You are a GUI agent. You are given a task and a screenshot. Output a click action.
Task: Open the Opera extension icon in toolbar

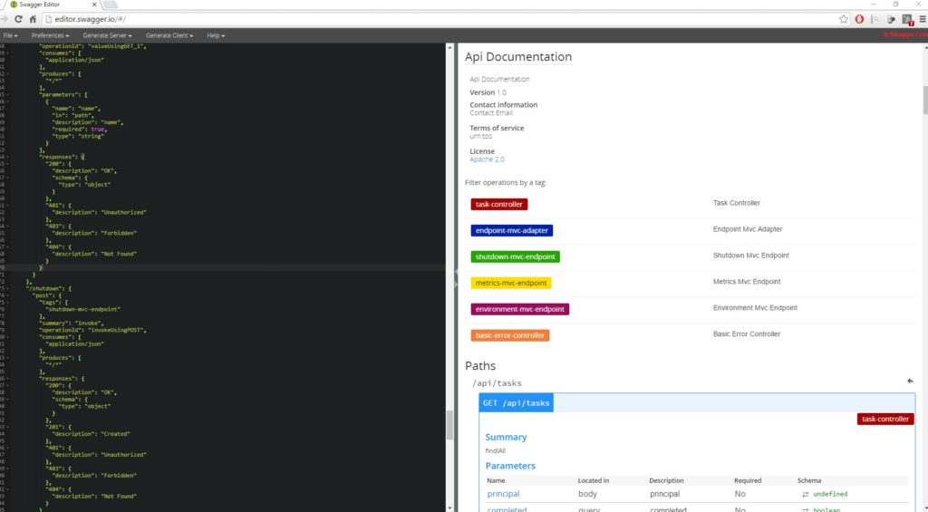click(x=859, y=19)
